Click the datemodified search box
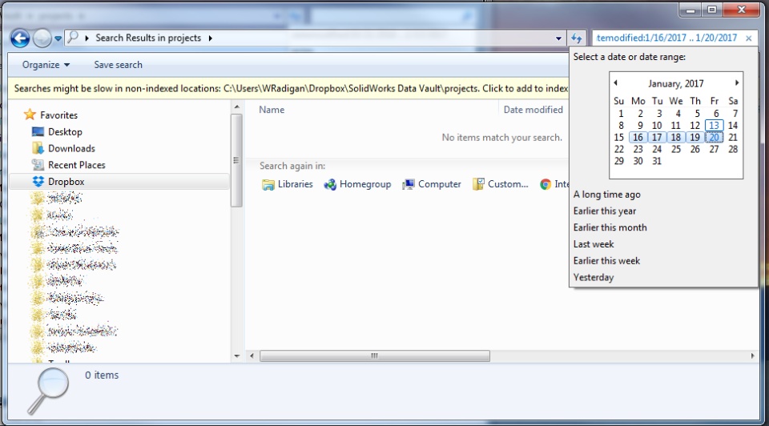This screenshot has height=426, width=769. click(667, 38)
